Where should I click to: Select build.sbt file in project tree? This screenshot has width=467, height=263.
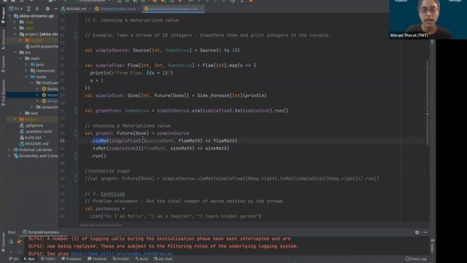click(x=31, y=137)
